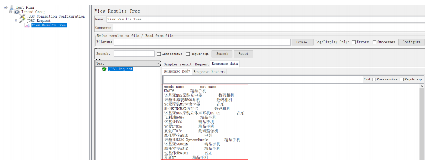Image resolution: width=428 pixels, height=163 pixels.
Task: Select Test Plan in the tree
Action: 25,8
